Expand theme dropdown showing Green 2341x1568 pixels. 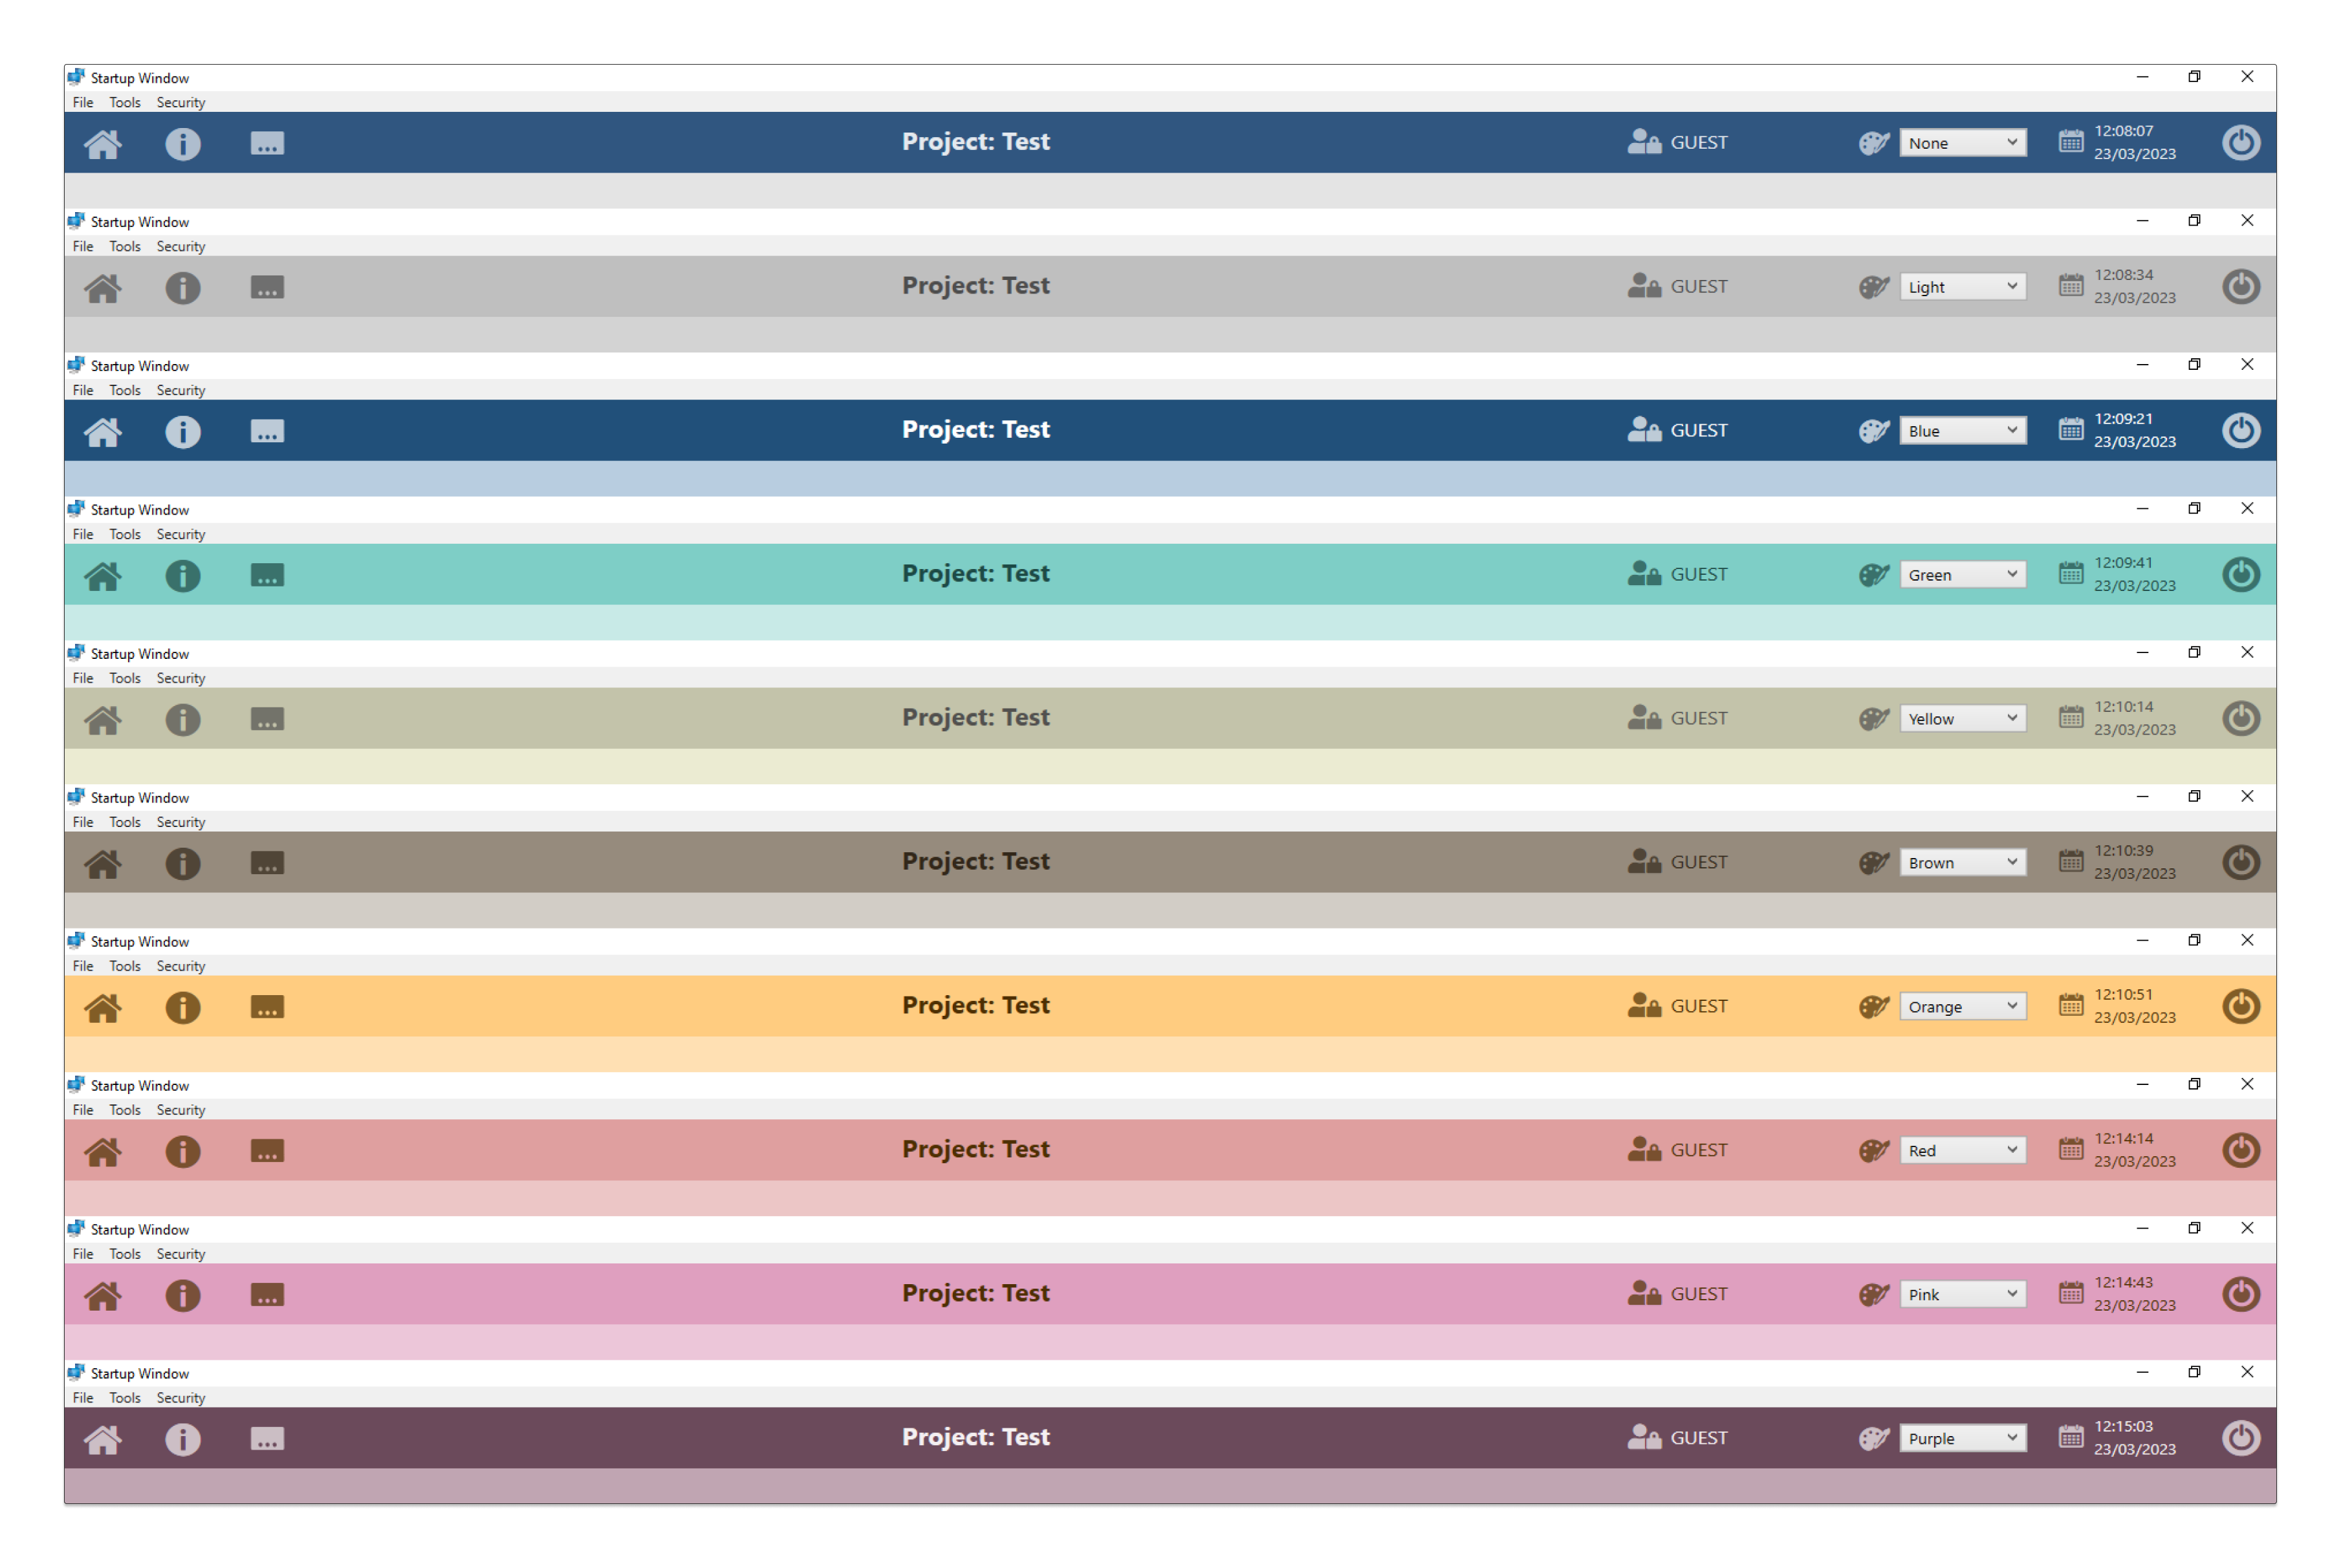coord(1962,575)
